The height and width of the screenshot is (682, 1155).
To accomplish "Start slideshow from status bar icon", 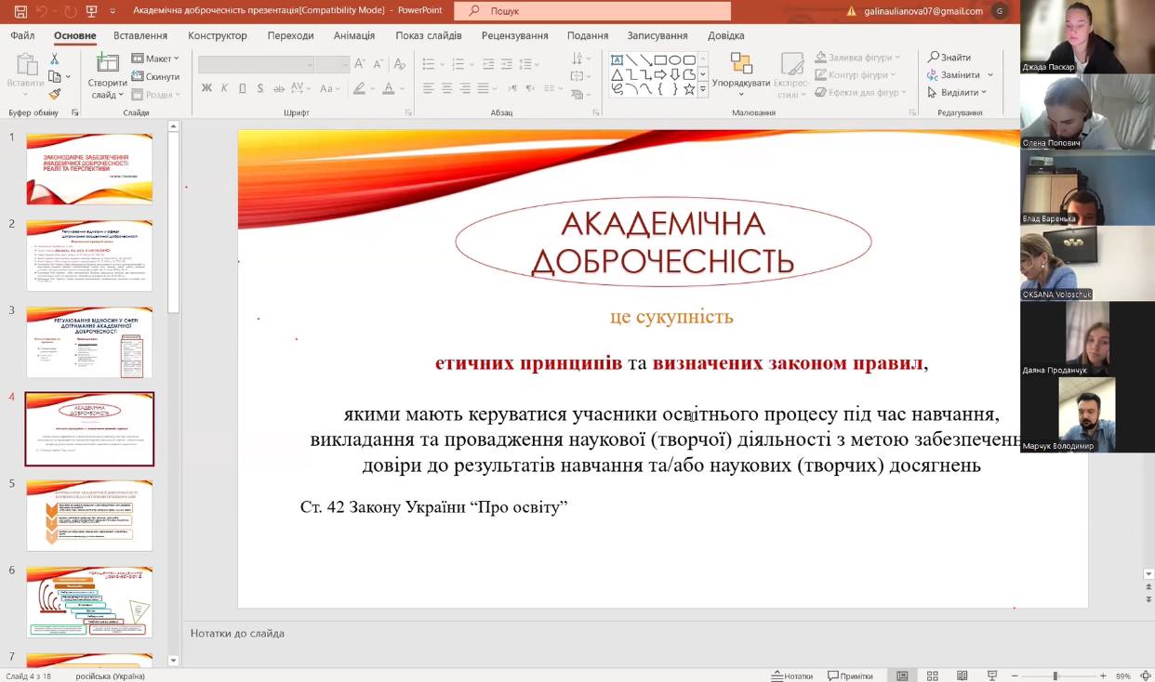I will (x=992, y=675).
